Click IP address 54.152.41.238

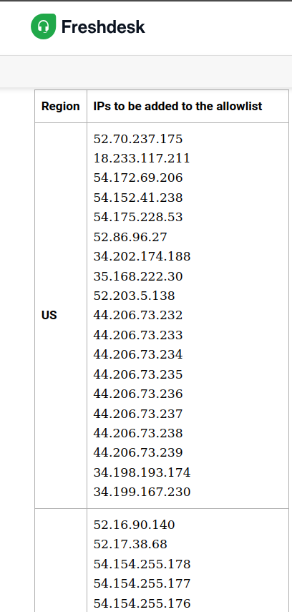coord(138,198)
